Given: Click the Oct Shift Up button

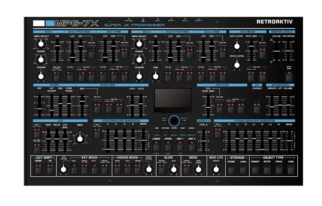Looking at the screenshot, I should tap(50, 169).
